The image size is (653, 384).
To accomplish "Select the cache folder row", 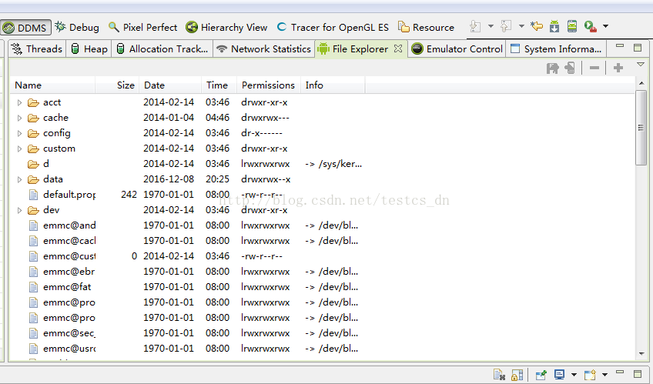I will pyautogui.click(x=323, y=118).
